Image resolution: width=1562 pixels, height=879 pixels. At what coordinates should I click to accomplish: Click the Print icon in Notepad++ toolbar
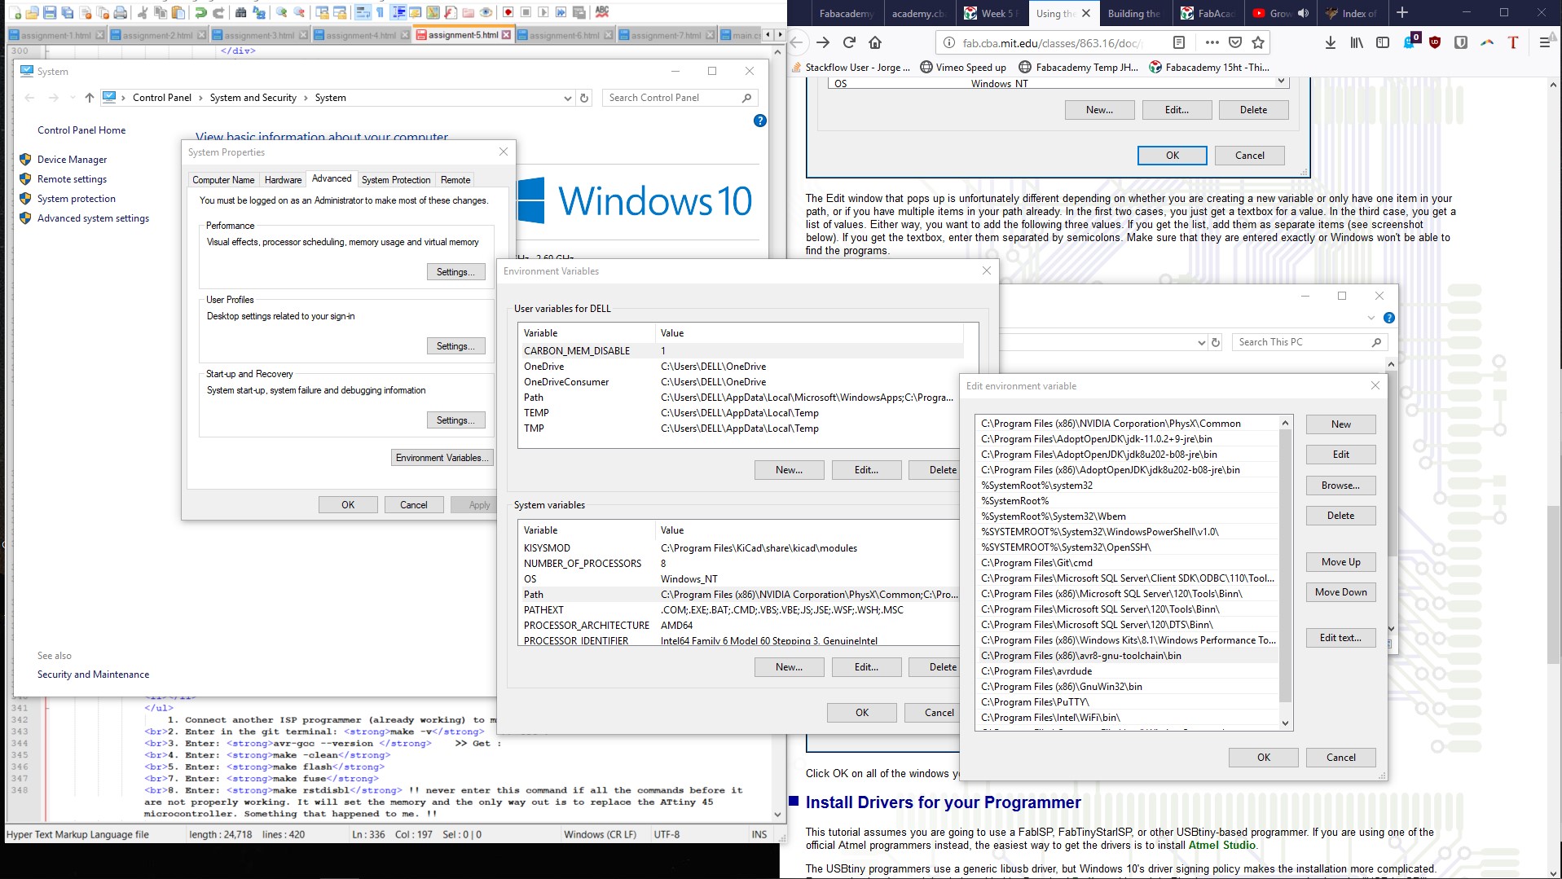[x=121, y=12]
